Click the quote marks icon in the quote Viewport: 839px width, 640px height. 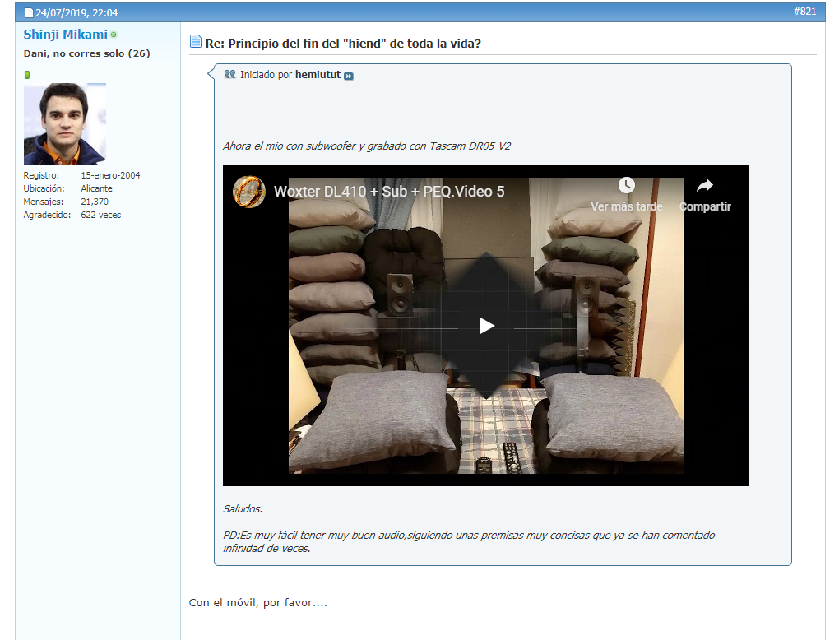click(230, 74)
